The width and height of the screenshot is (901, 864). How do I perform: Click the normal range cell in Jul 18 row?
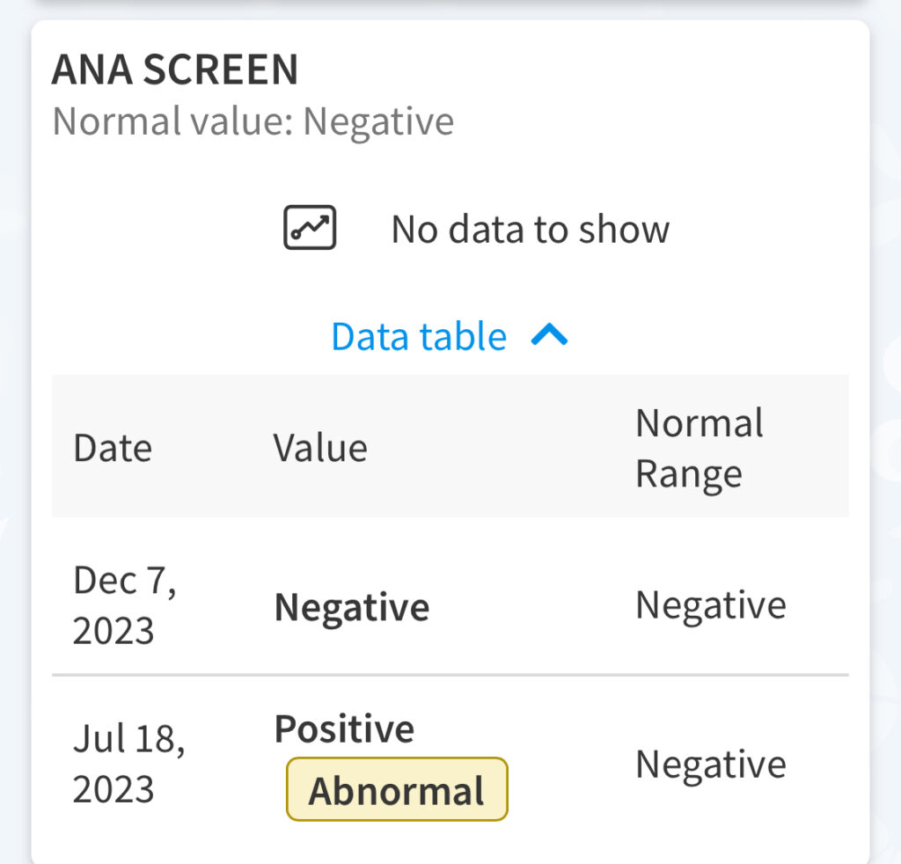(711, 764)
